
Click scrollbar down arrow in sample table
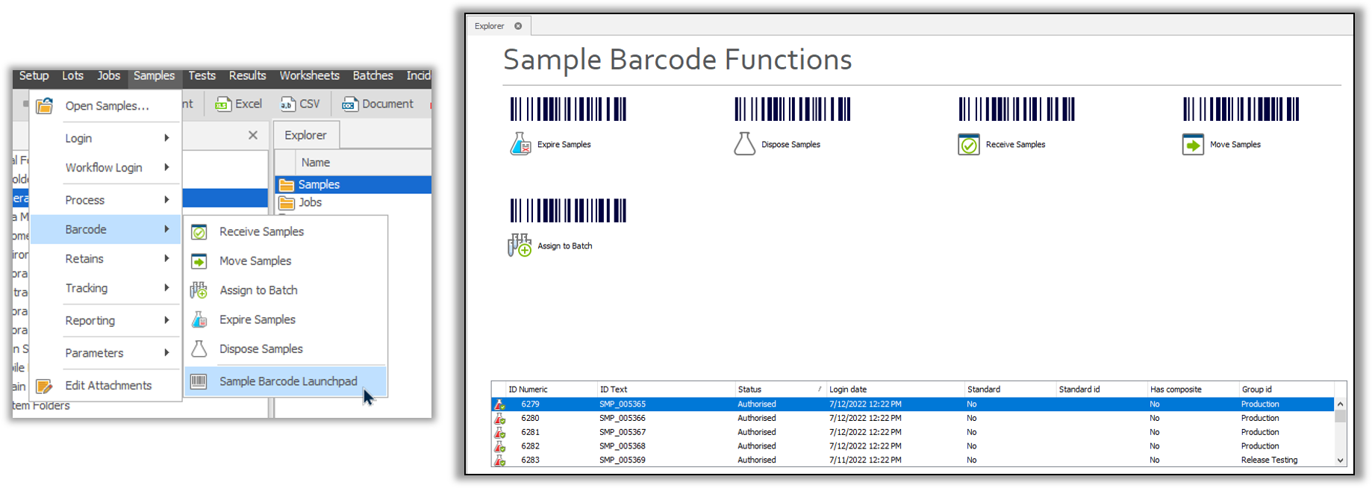pyautogui.click(x=1340, y=460)
